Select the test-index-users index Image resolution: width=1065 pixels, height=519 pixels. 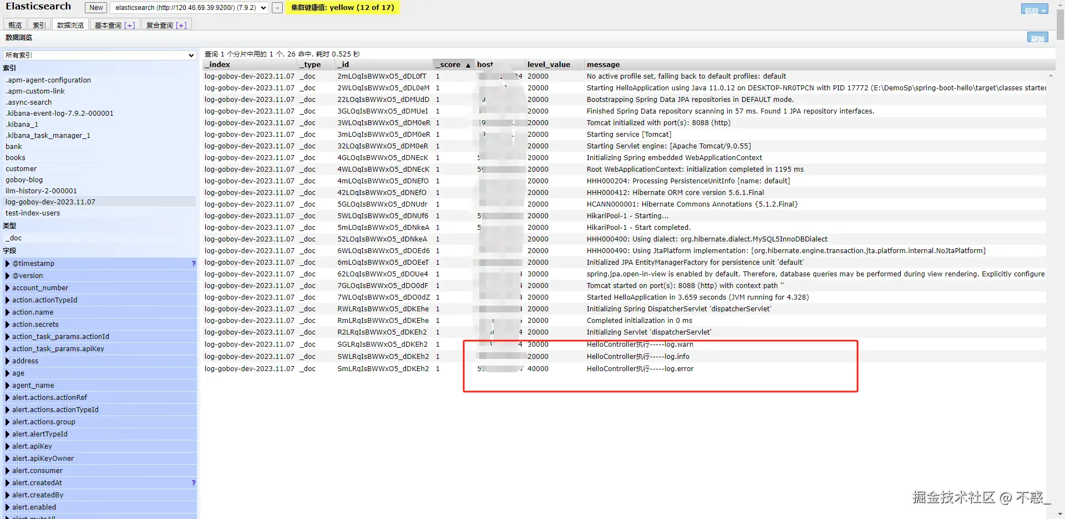tap(33, 213)
